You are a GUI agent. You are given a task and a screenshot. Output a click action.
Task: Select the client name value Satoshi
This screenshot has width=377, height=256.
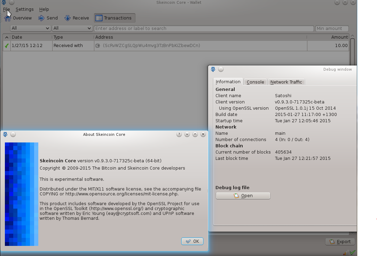click(x=283, y=96)
